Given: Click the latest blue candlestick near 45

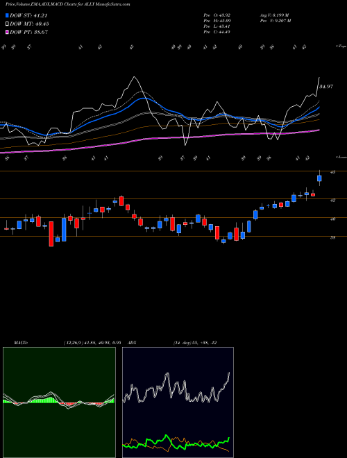Looking at the screenshot, I should [319, 178].
